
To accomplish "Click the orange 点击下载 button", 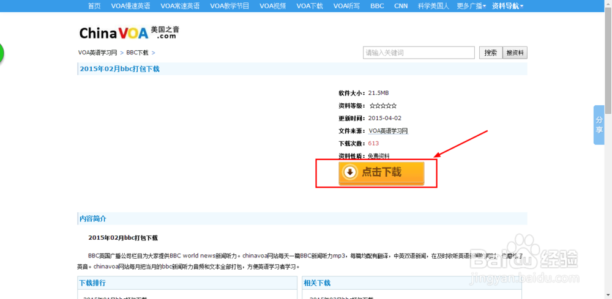I will pyautogui.click(x=381, y=173).
